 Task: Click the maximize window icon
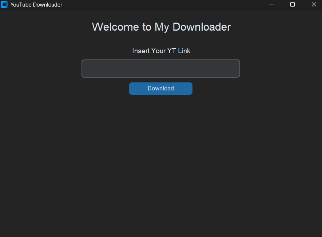click(x=292, y=5)
